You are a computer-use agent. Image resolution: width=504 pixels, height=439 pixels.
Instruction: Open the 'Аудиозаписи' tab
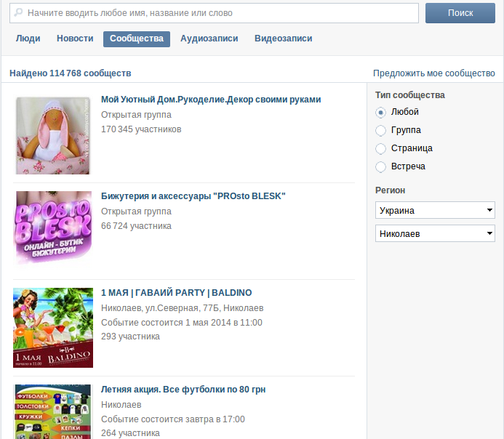click(209, 39)
